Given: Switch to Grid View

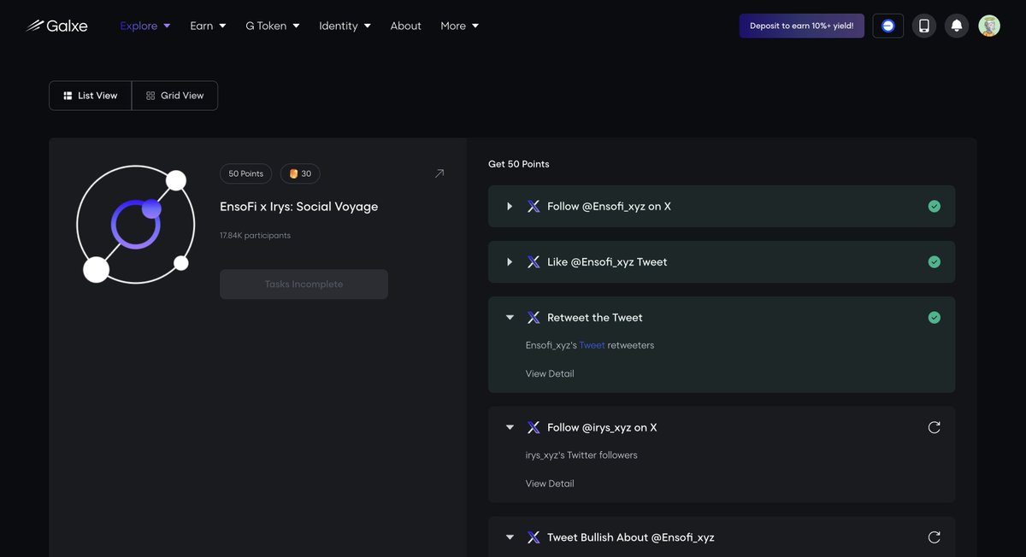Looking at the screenshot, I should [175, 96].
